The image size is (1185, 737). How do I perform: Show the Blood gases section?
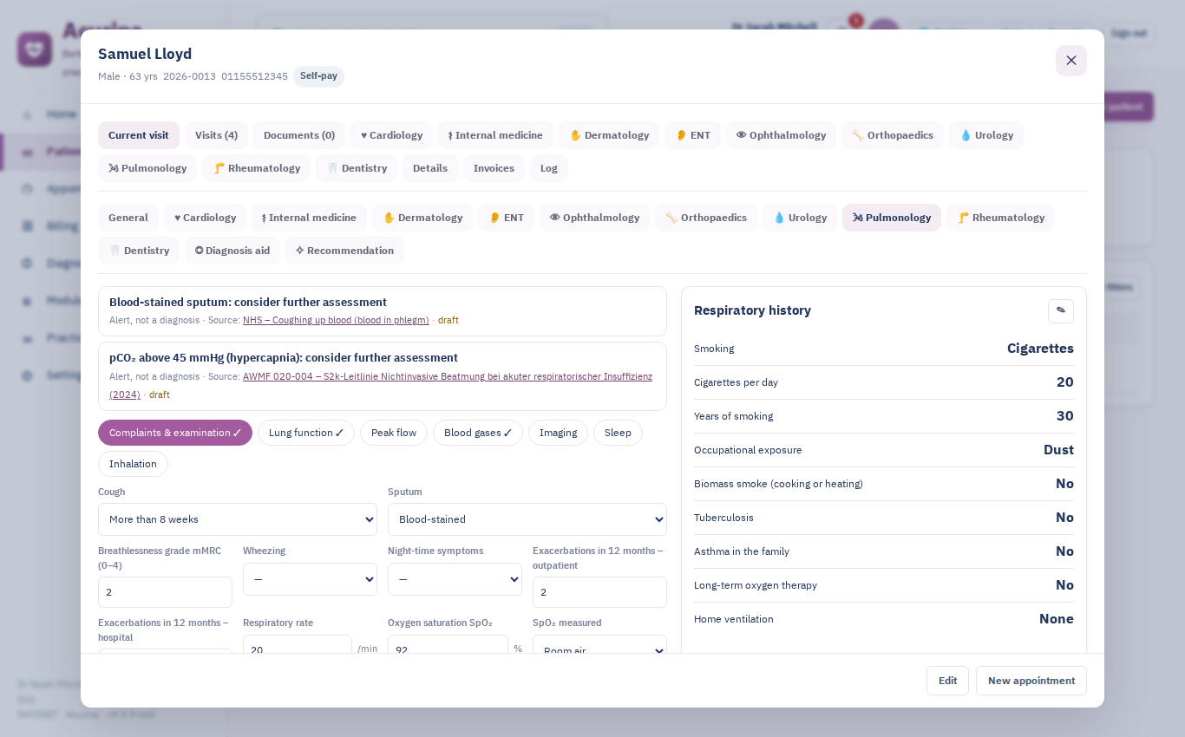(478, 433)
